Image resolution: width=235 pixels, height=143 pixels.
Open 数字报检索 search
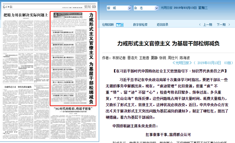140,25
